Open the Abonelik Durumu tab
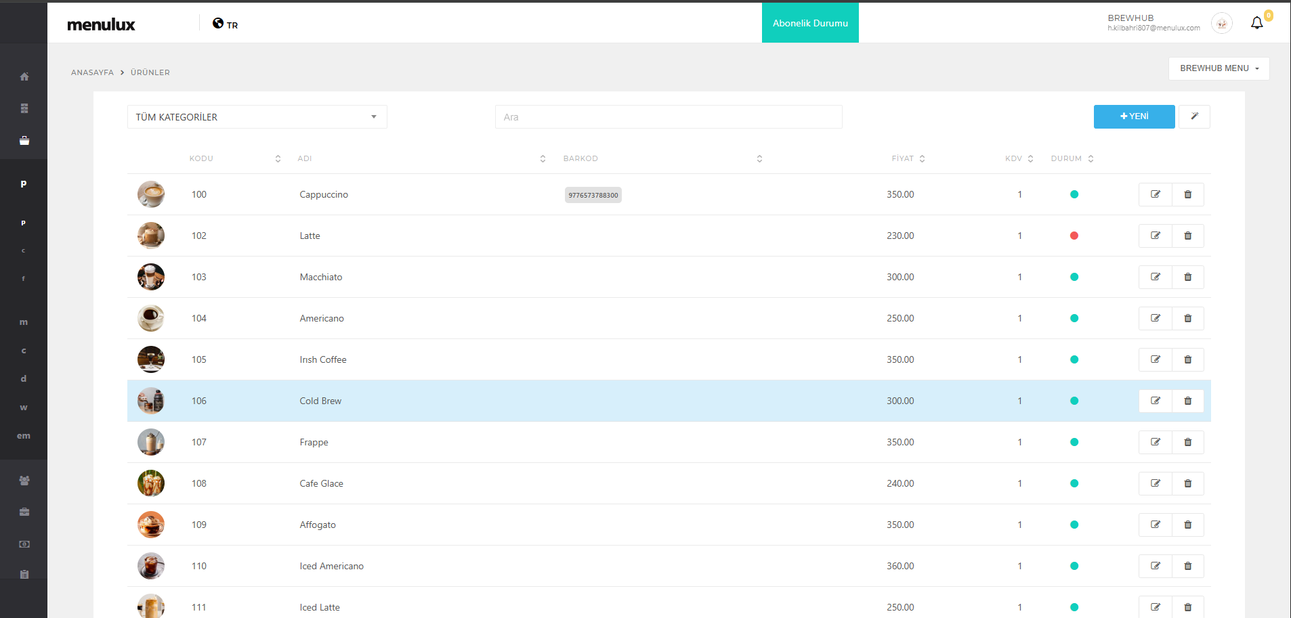 [x=810, y=23]
